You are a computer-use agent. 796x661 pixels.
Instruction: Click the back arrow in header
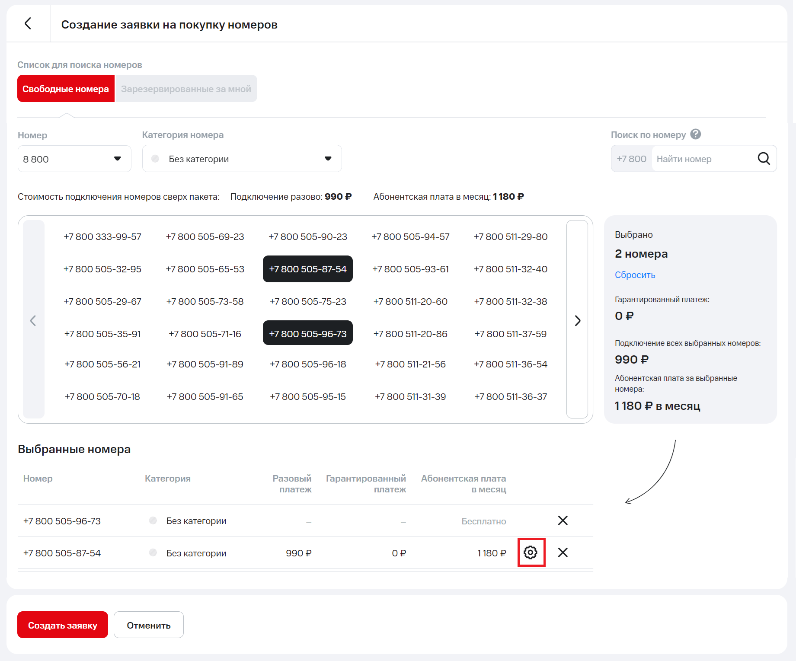(x=28, y=23)
